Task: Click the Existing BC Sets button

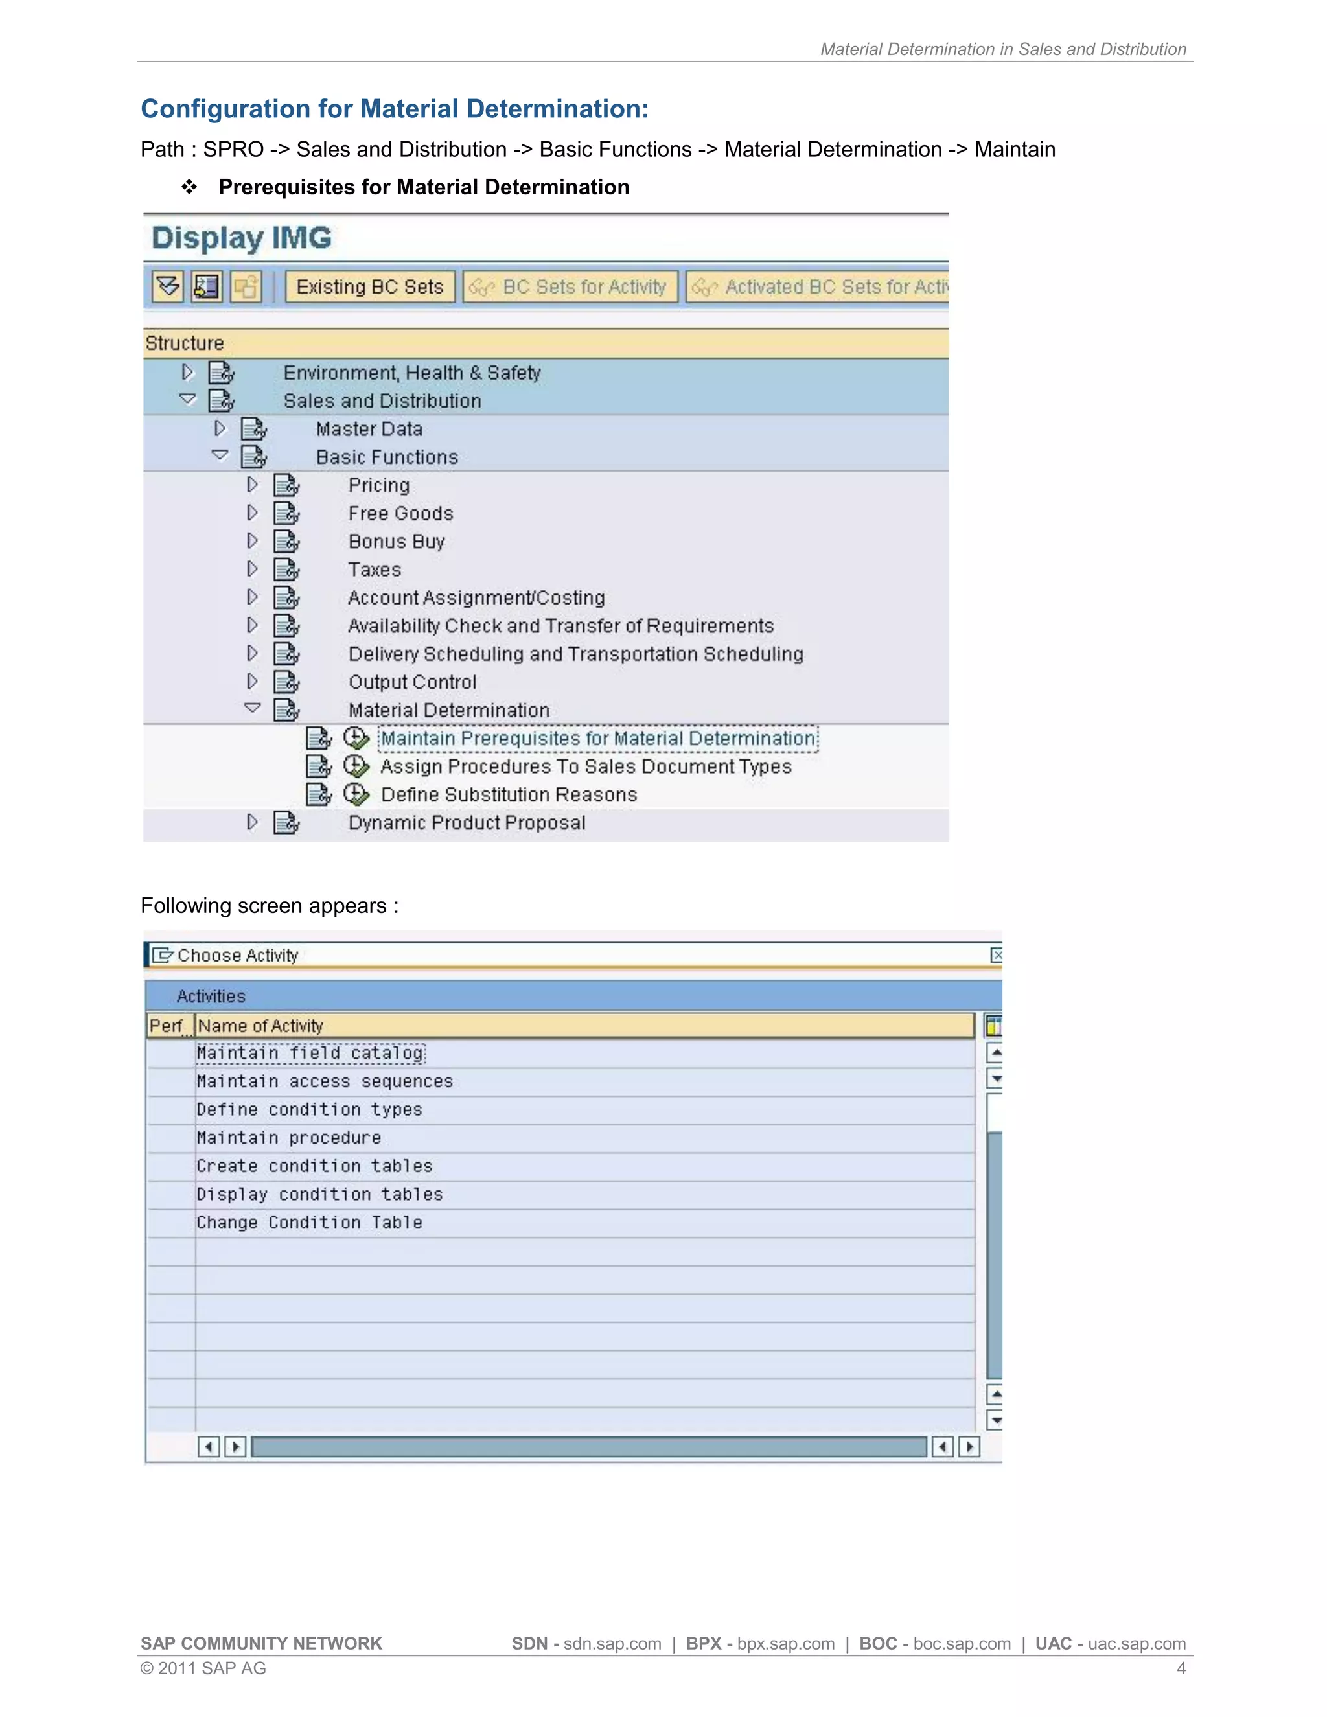Action: 369,287
